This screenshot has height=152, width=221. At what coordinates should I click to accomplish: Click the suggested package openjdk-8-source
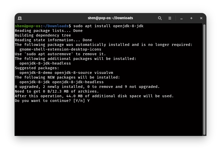click(73, 73)
